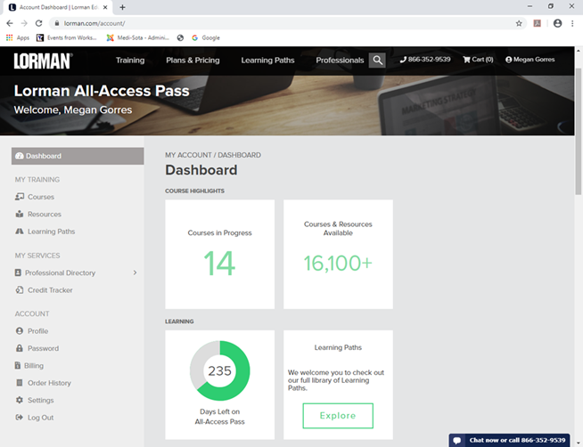This screenshot has height=447, width=583.
Task: Open the Credit Tracker link
Action: point(50,290)
